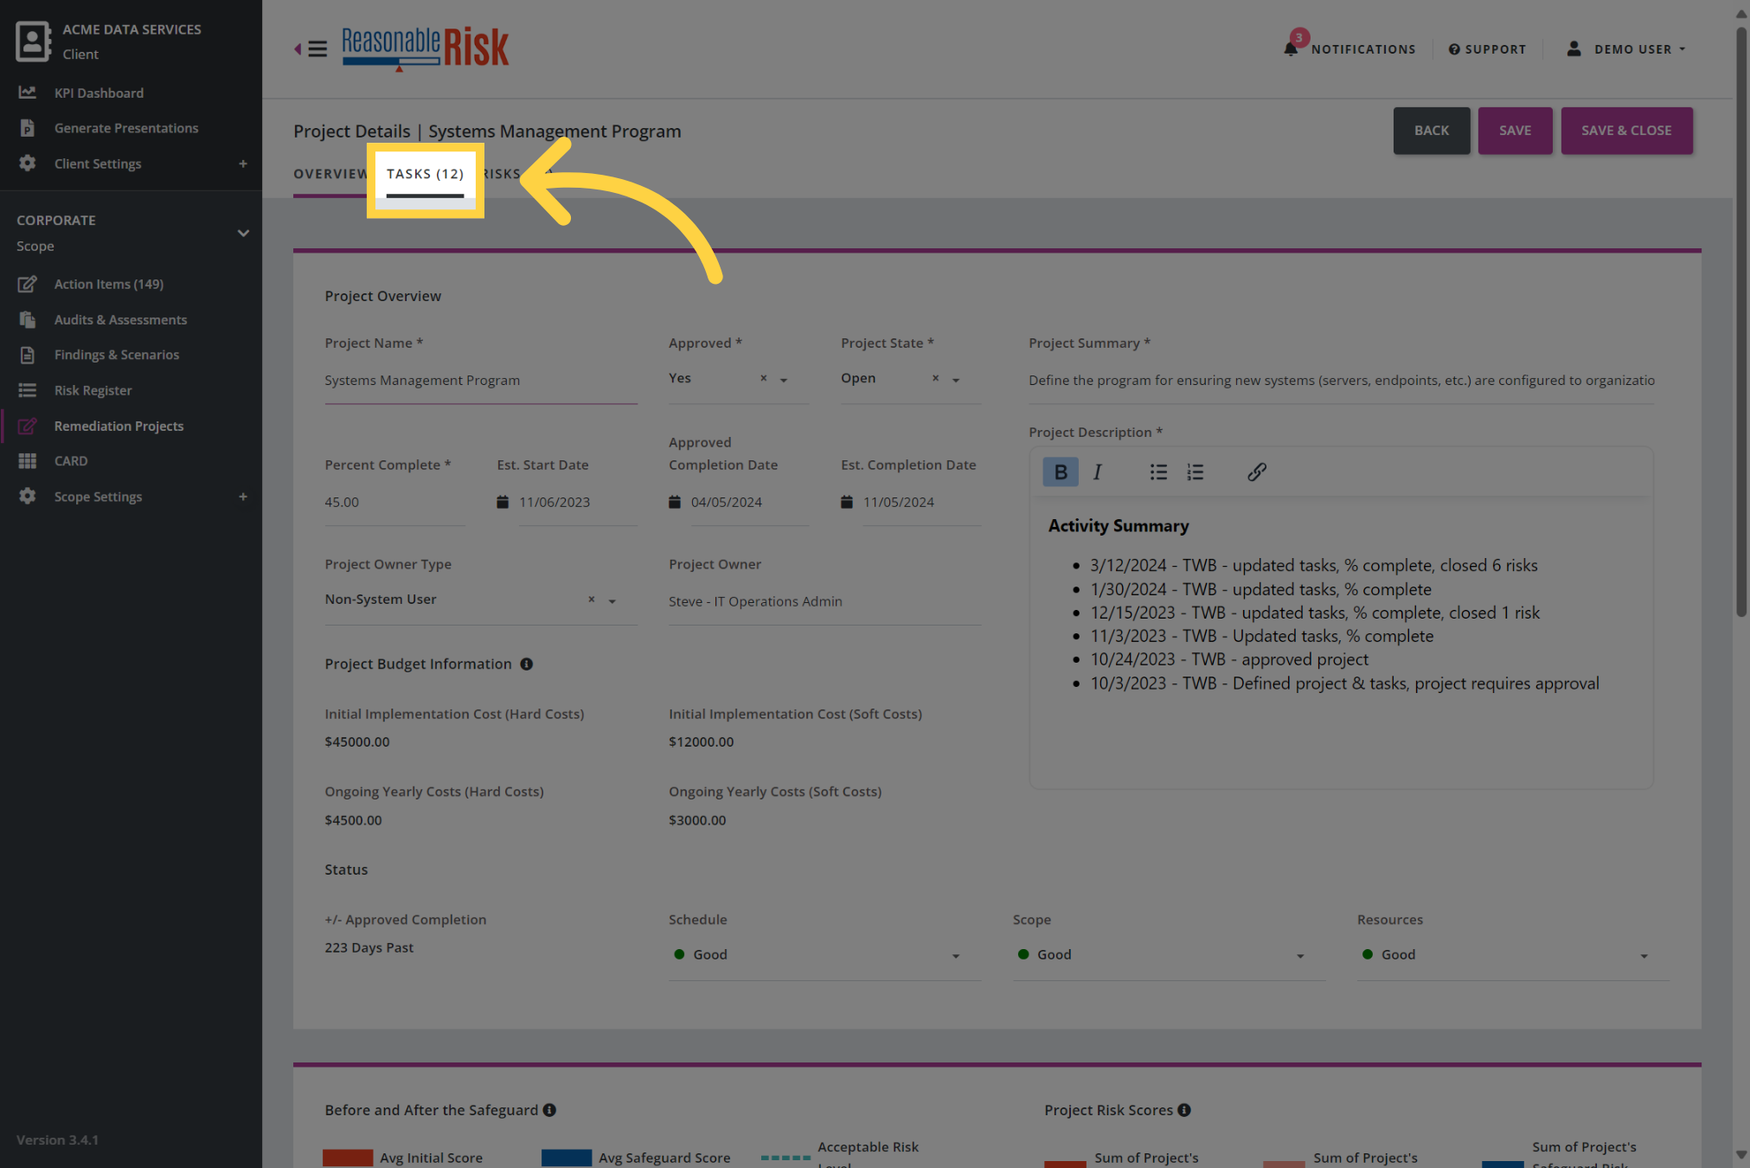
Task: Click hard cost value $45000.00
Action: pyautogui.click(x=357, y=741)
